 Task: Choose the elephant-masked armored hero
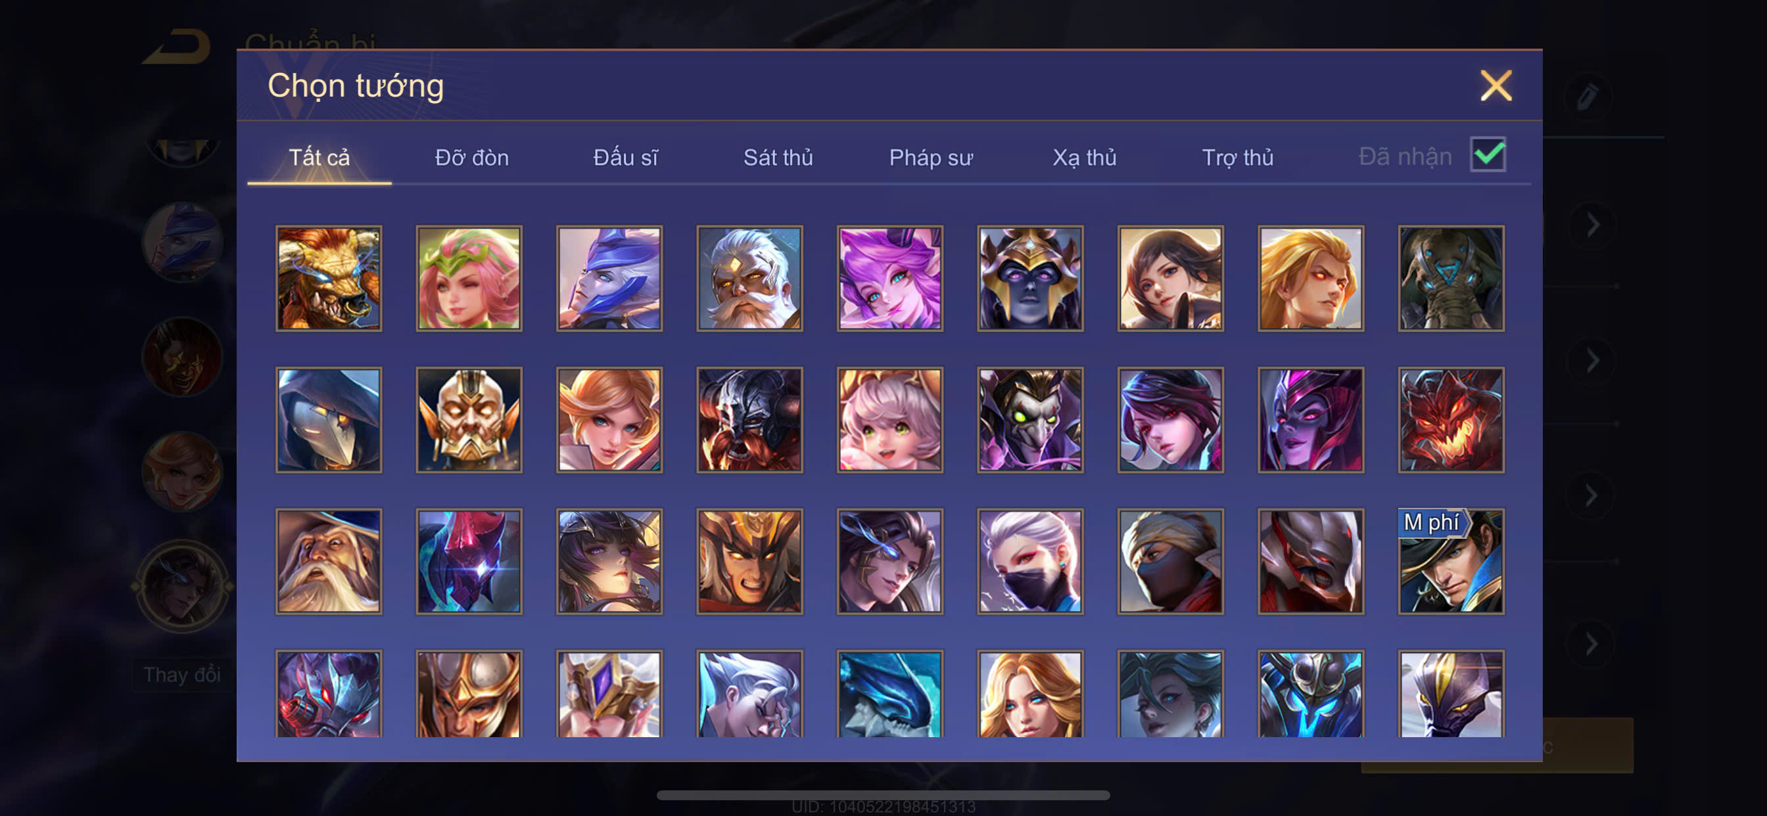[x=1451, y=279]
